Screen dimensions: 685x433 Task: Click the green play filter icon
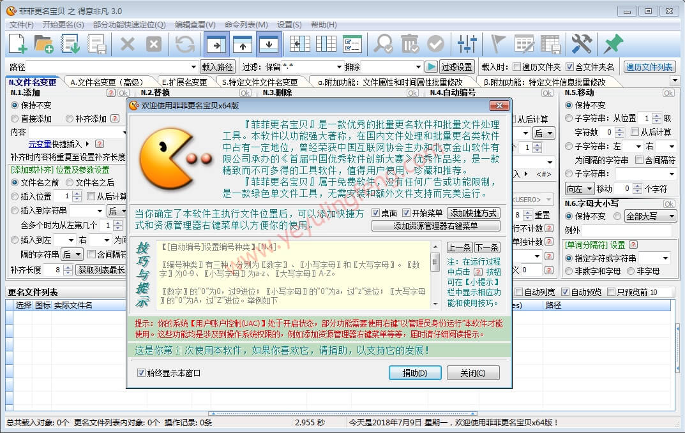click(431, 67)
